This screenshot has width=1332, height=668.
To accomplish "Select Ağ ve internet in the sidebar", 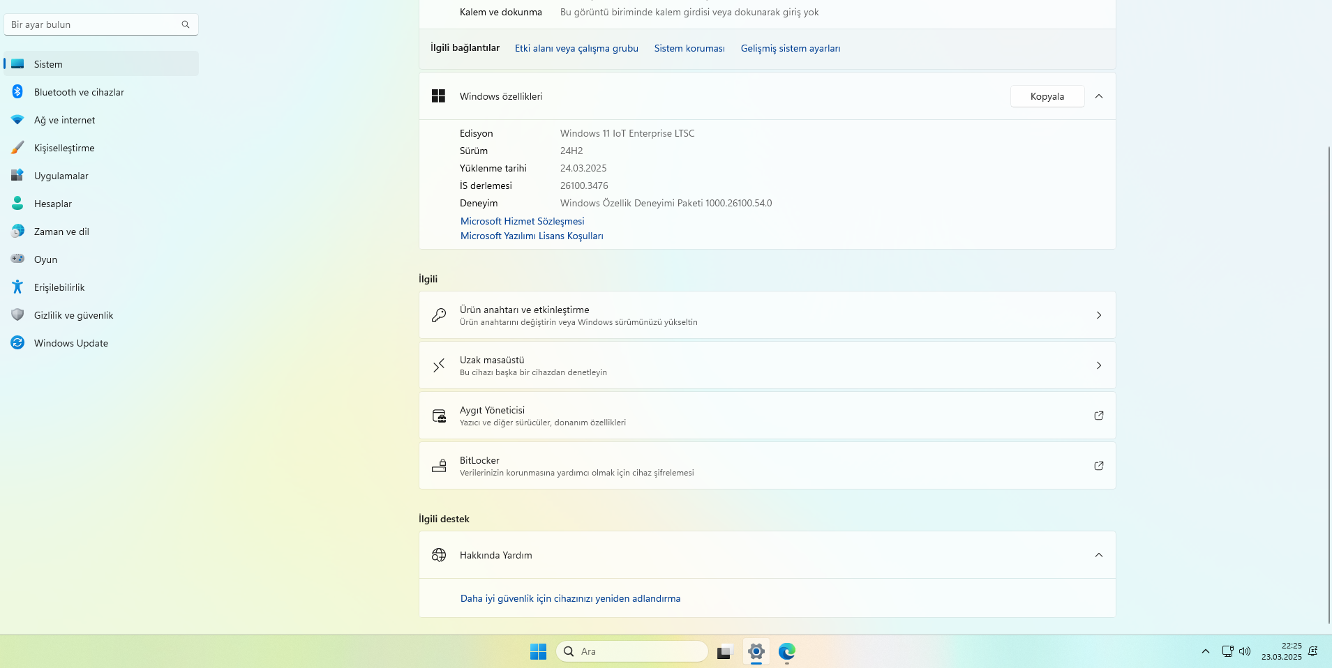I will point(101,120).
